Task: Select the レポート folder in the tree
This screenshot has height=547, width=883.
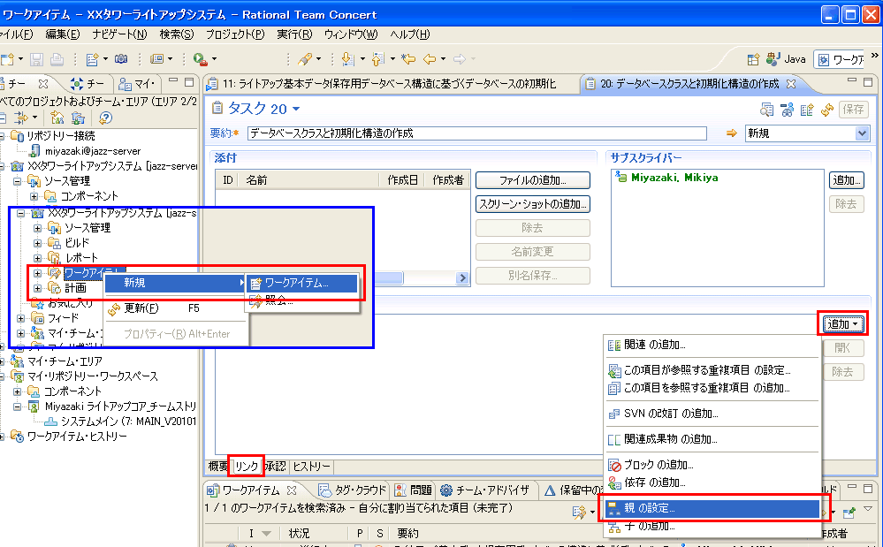Action: coord(81,258)
